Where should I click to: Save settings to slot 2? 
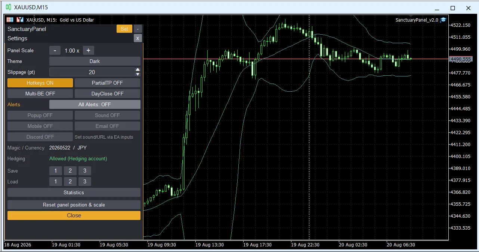70,171
